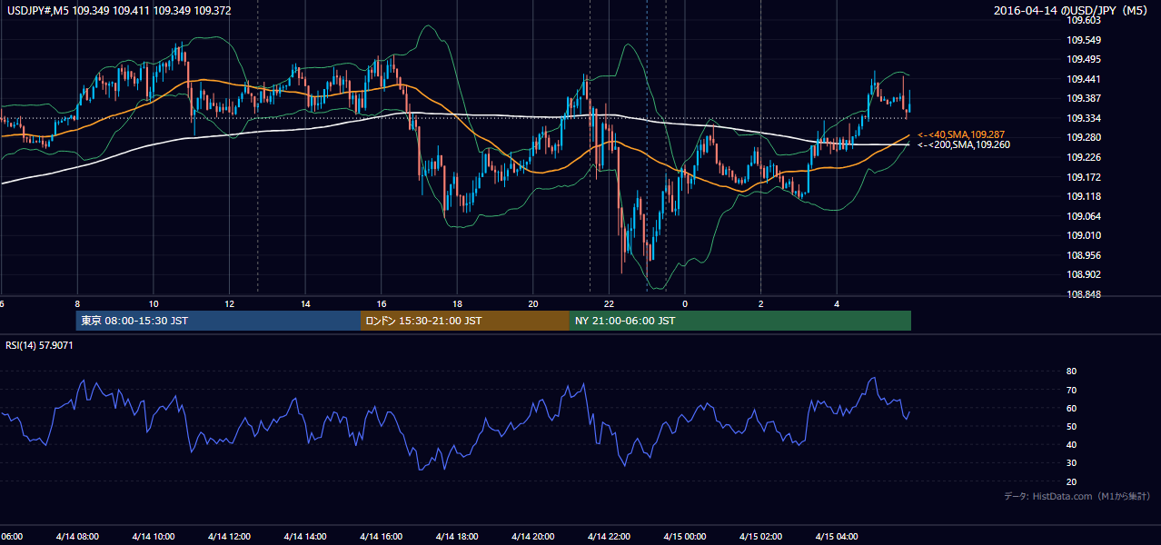Click the 109.334 price axis label

1084,118
